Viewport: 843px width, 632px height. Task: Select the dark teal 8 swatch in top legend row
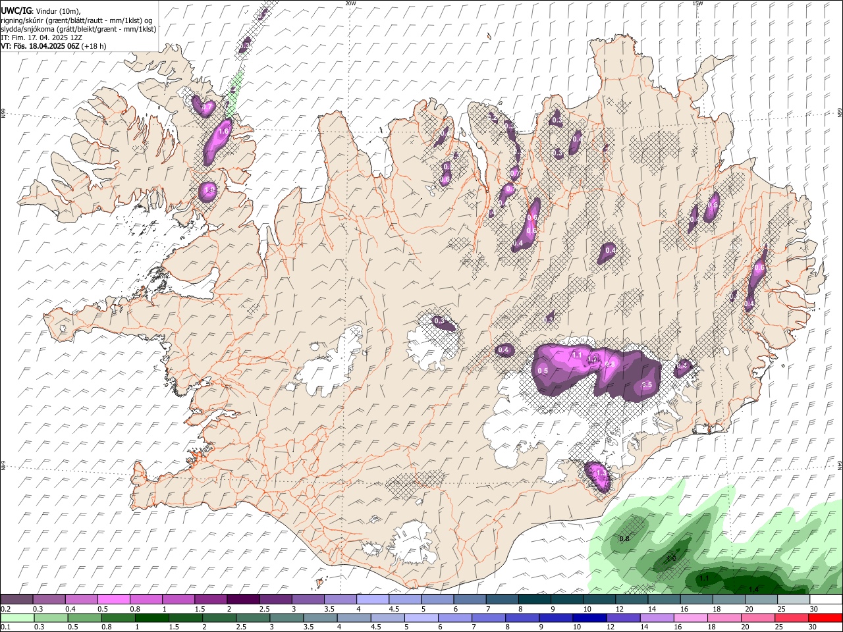(x=535, y=599)
